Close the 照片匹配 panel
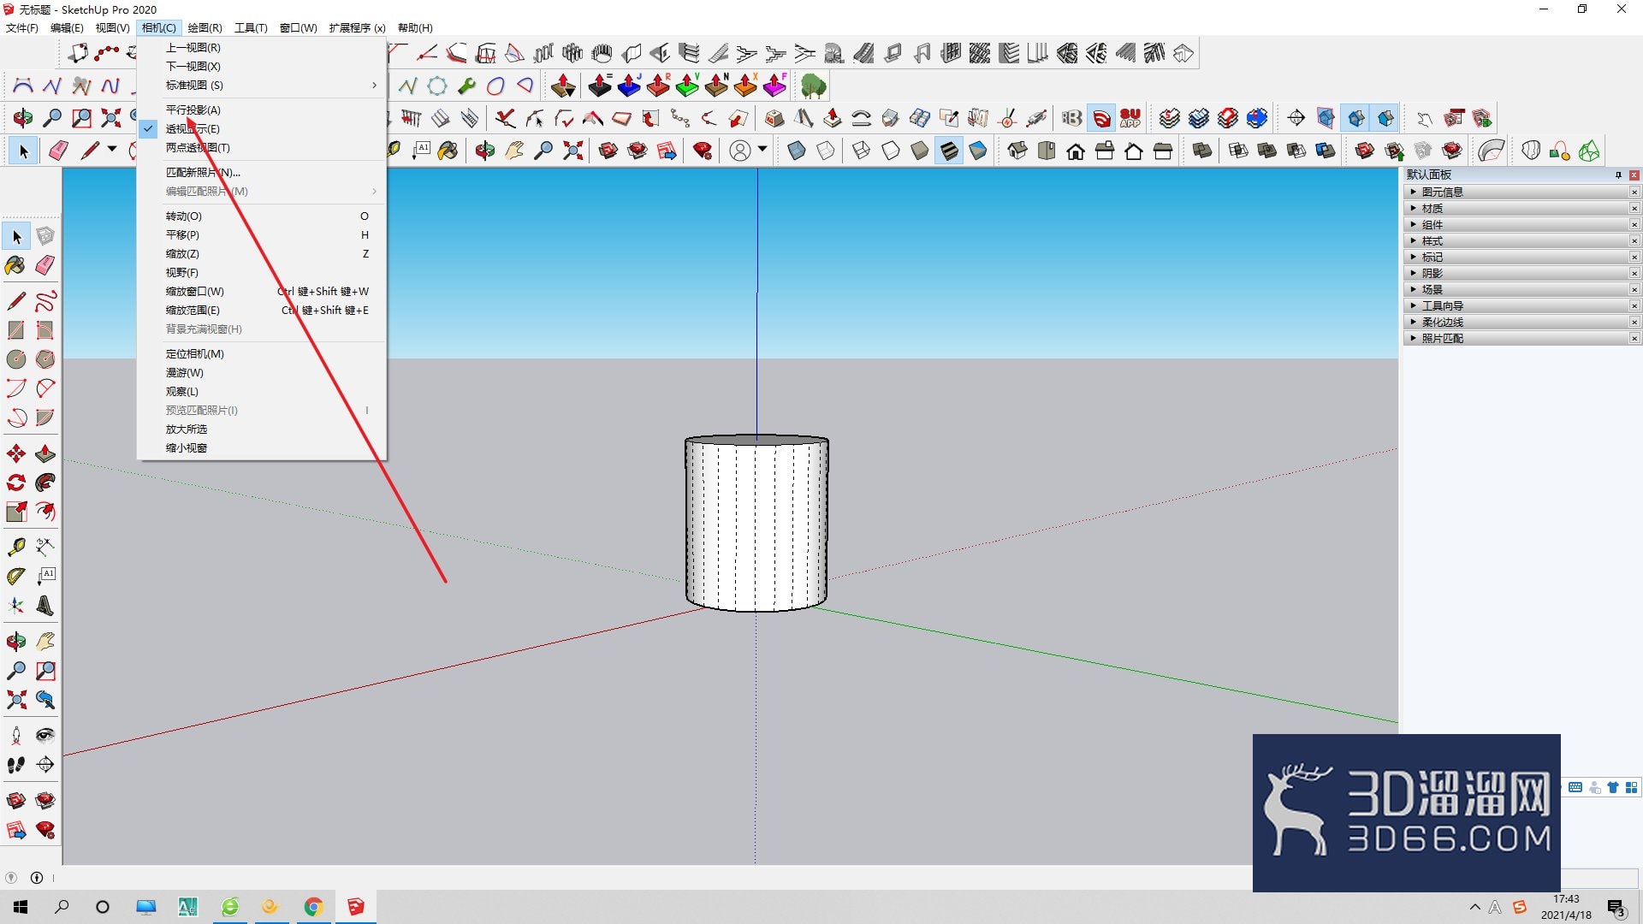Image resolution: width=1643 pixels, height=924 pixels. pyautogui.click(x=1634, y=339)
